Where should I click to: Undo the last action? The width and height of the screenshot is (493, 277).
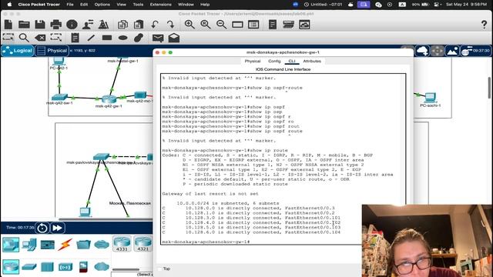[x=154, y=25]
